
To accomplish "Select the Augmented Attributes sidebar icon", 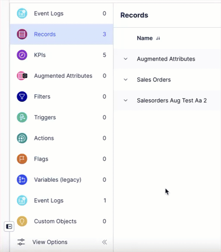I will 22,76.
